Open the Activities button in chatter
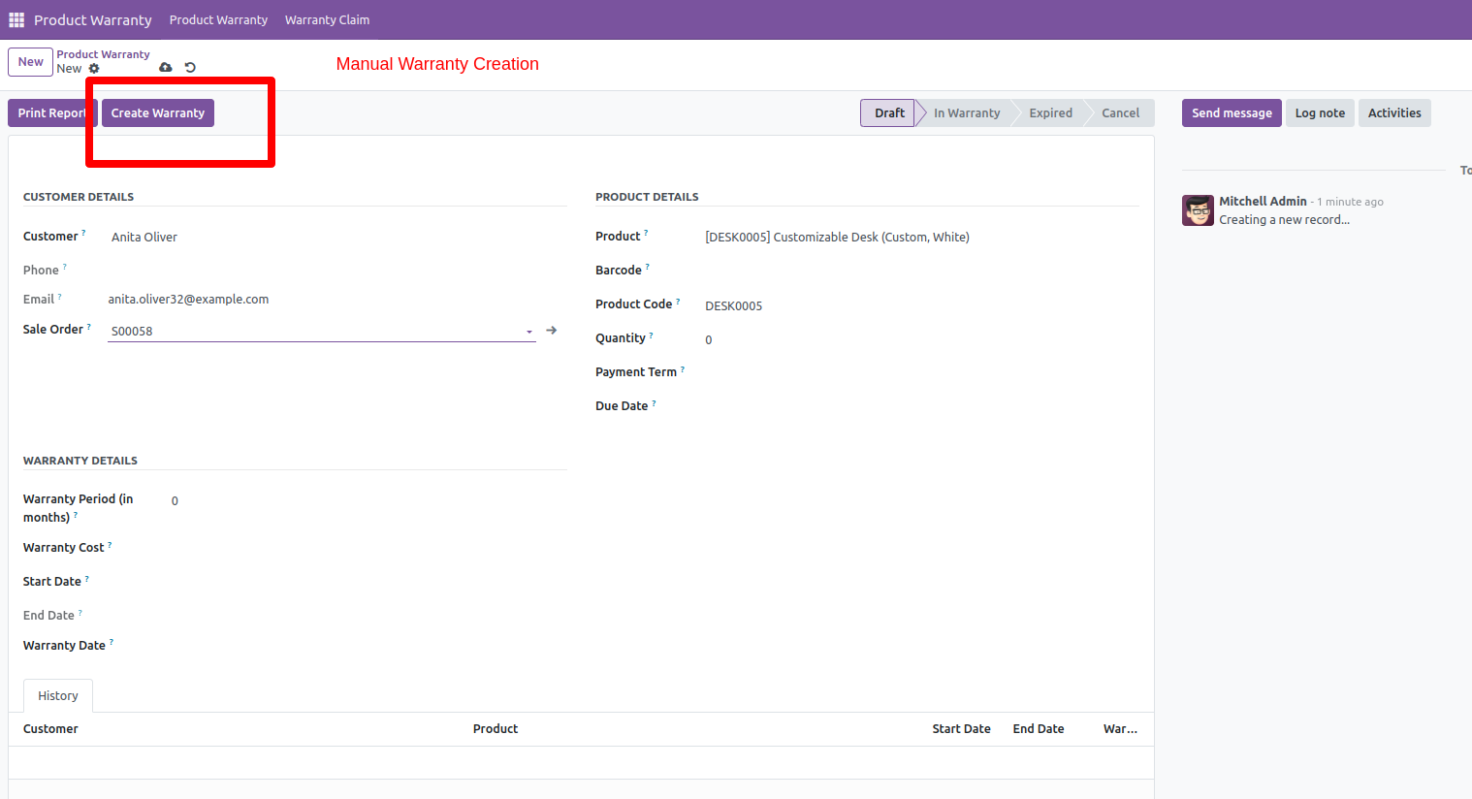1472x799 pixels. click(x=1393, y=113)
